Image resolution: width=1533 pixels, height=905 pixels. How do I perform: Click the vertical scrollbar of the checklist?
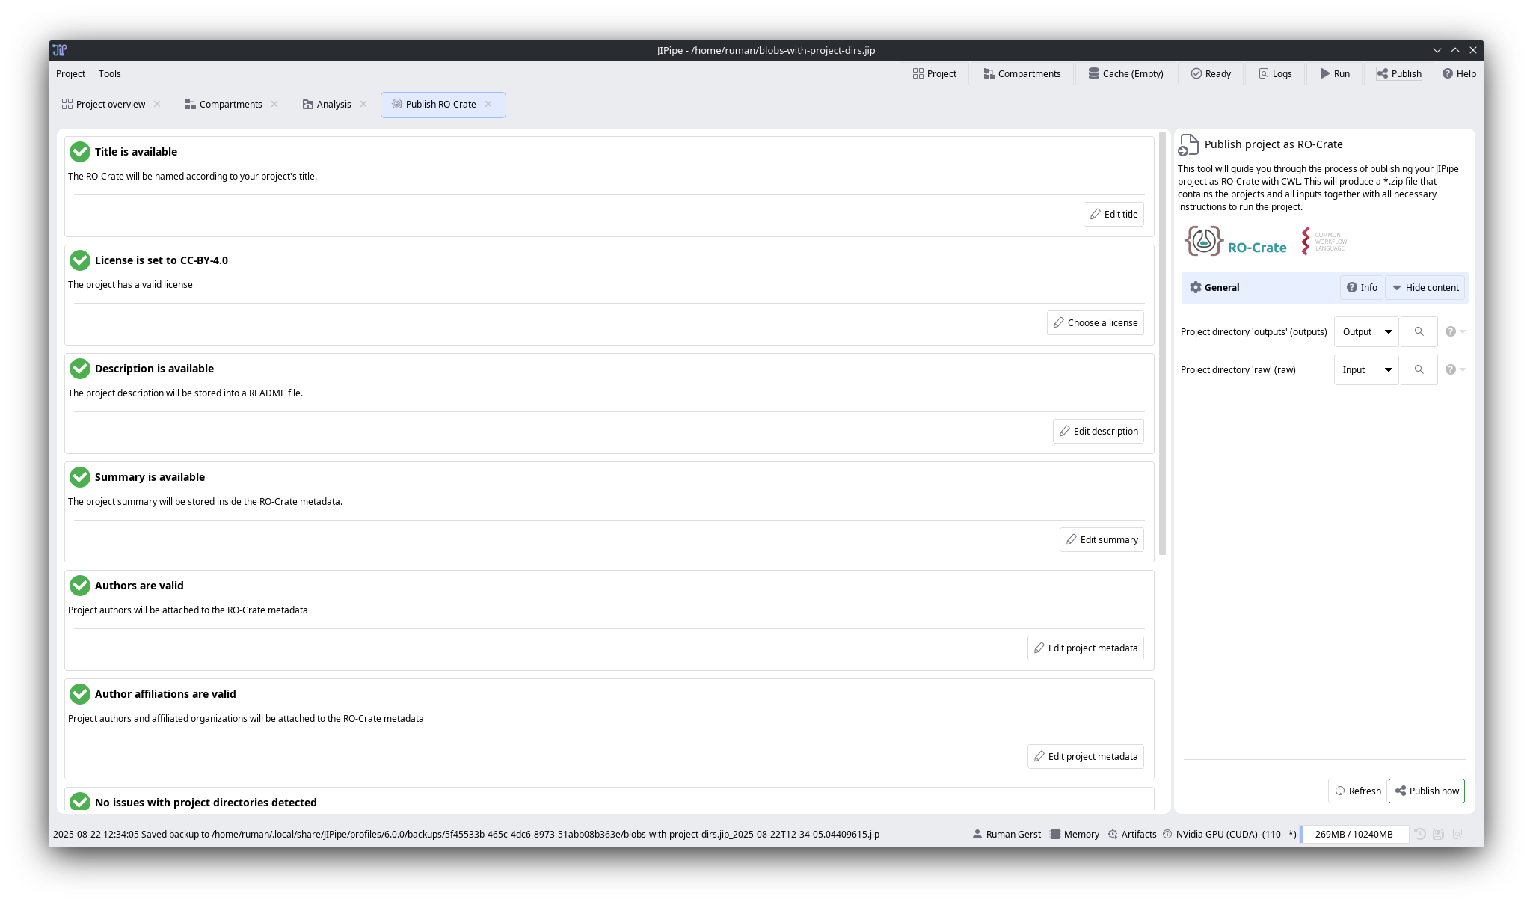click(1162, 344)
